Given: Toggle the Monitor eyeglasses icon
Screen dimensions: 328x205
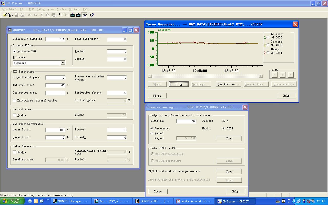Looking at the screenshot, I should click(85, 15).
